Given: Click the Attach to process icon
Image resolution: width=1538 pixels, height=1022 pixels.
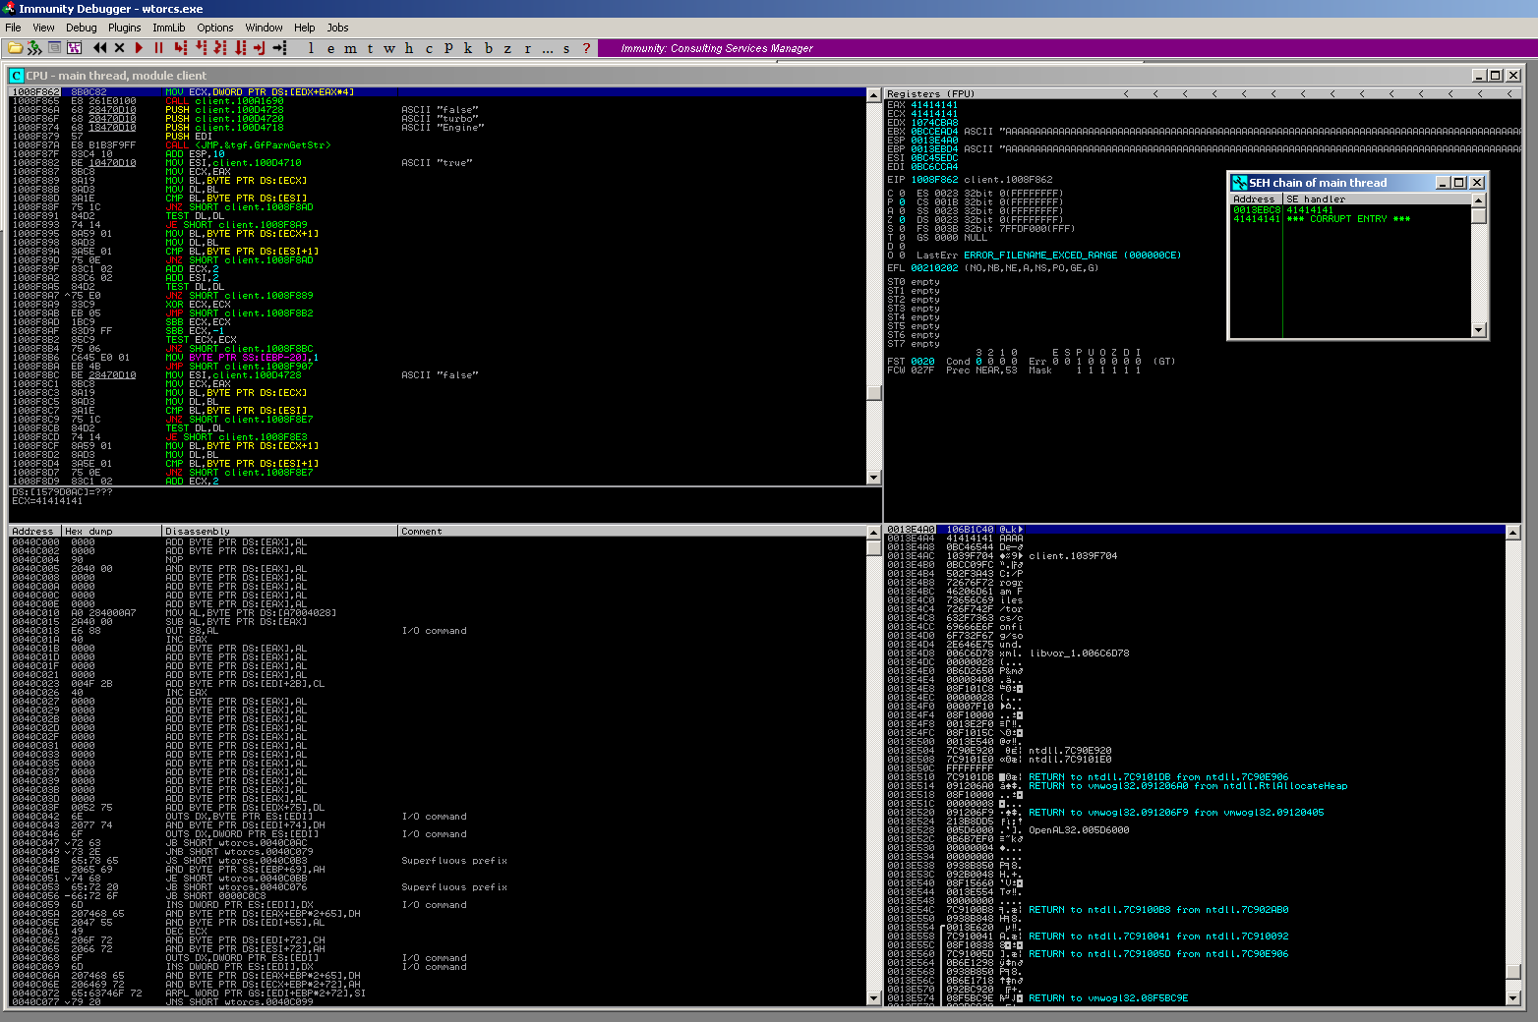Looking at the screenshot, I should click(x=34, y=48).
